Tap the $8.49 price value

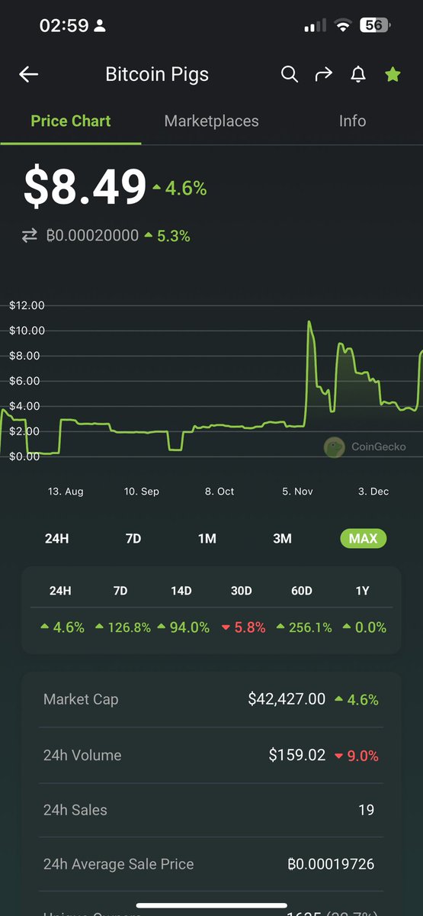pyautogui.click(x=85, y=187)
